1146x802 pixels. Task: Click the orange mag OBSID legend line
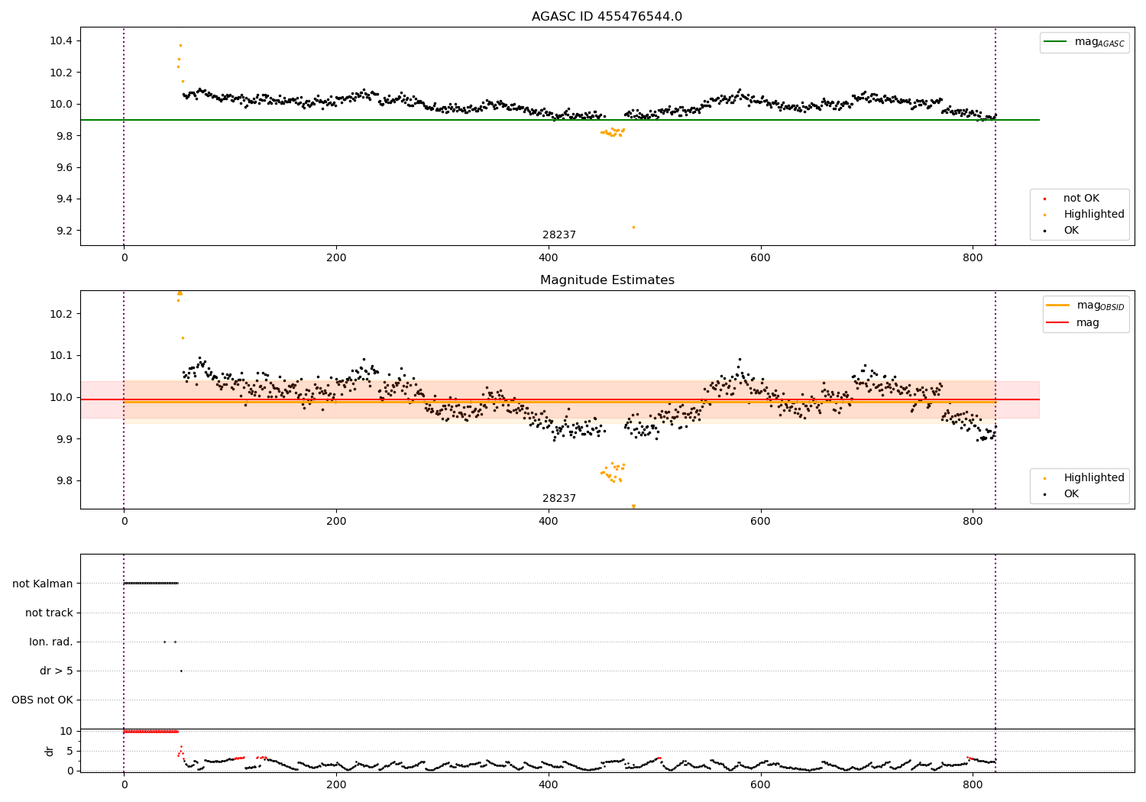1058,306
